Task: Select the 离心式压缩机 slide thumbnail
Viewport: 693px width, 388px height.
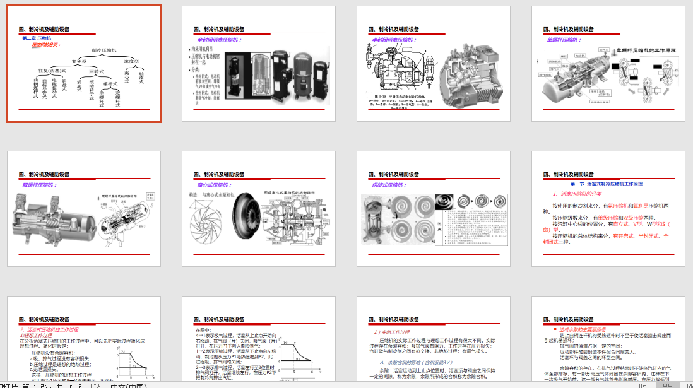Action: pos(259,209)
